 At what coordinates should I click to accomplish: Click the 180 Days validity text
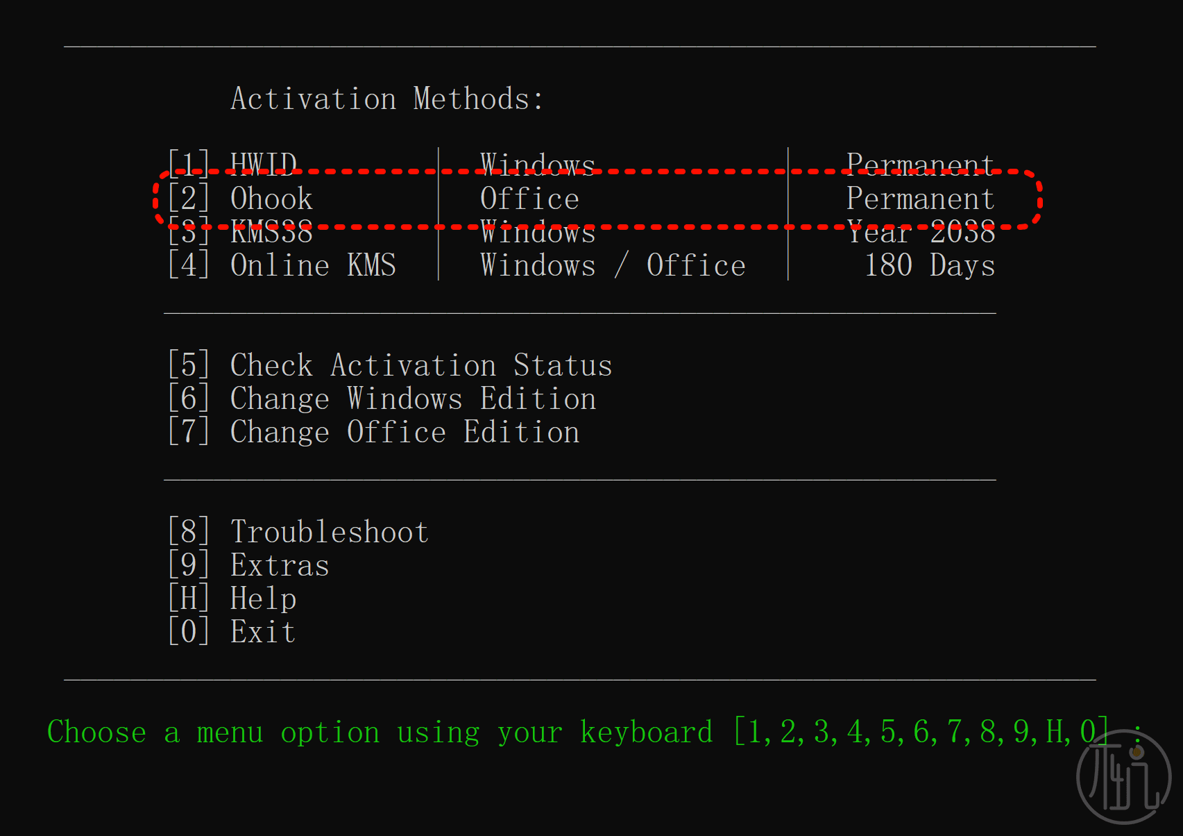pos(929,265)
